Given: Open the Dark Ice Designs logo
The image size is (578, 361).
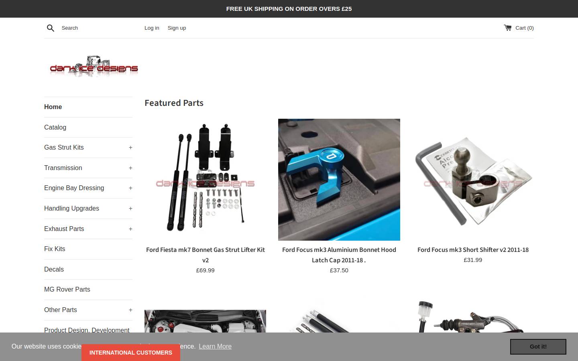Looking at the screenshot, I should click(x=94, y=66).
